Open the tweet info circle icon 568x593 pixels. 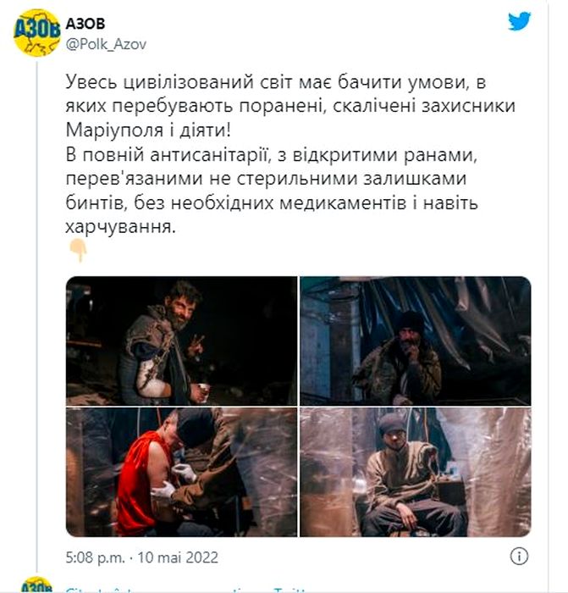click(519, 557)
